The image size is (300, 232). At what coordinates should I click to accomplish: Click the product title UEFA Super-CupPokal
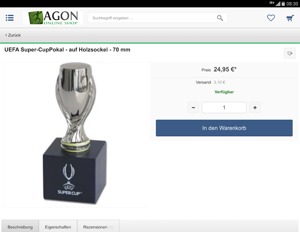pyautogui.click(x=67, y=50)
